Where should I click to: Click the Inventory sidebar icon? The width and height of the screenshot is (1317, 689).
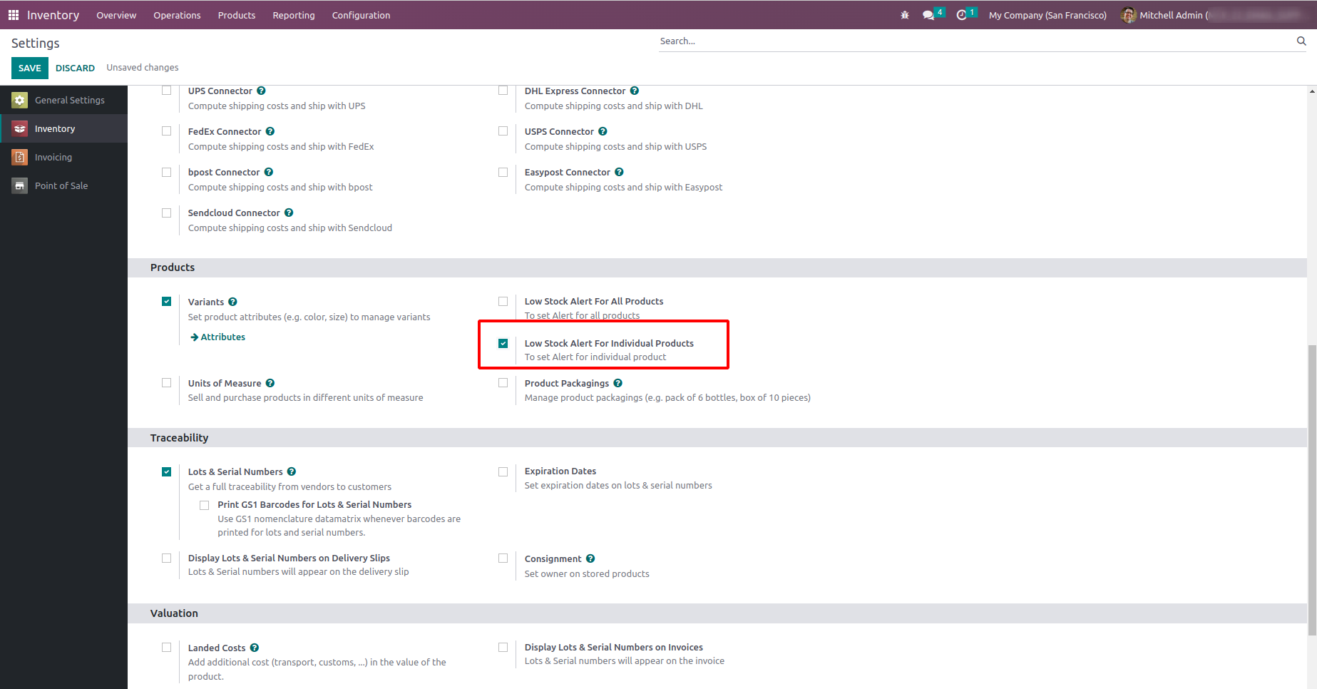20,129
